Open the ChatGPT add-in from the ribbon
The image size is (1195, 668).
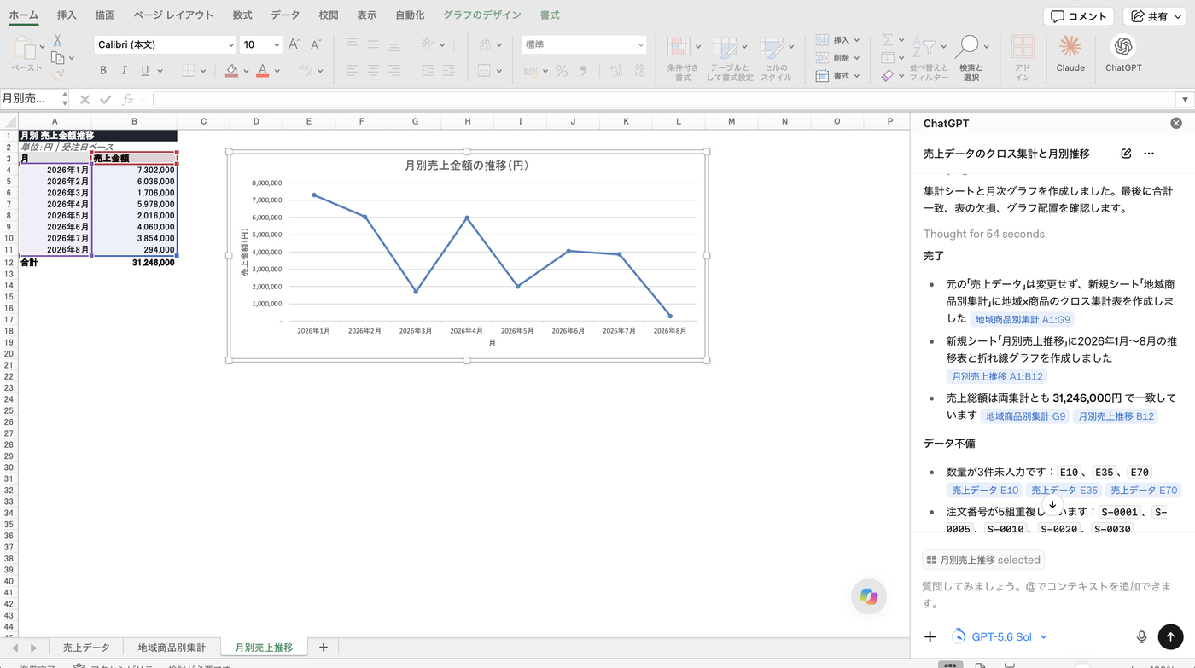(x=1123, y=53)
